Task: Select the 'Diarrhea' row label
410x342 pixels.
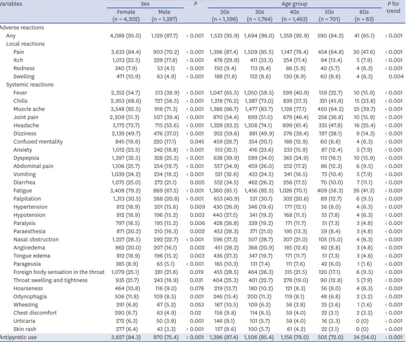Action: point(24,182)
